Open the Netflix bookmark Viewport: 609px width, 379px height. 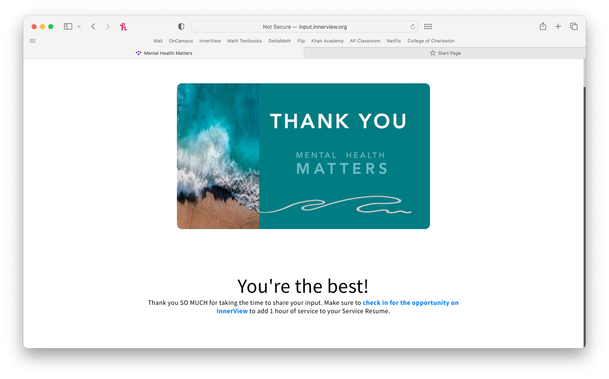(394, 41)
